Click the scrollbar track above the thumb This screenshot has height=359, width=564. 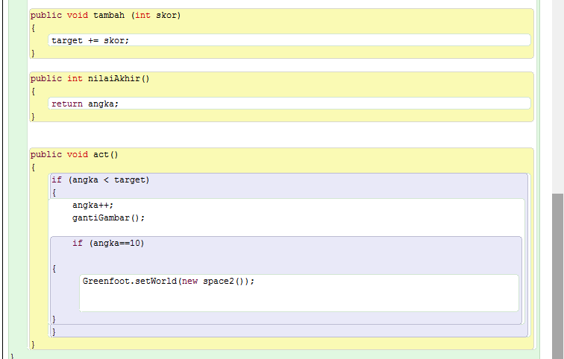coord(558,97)
